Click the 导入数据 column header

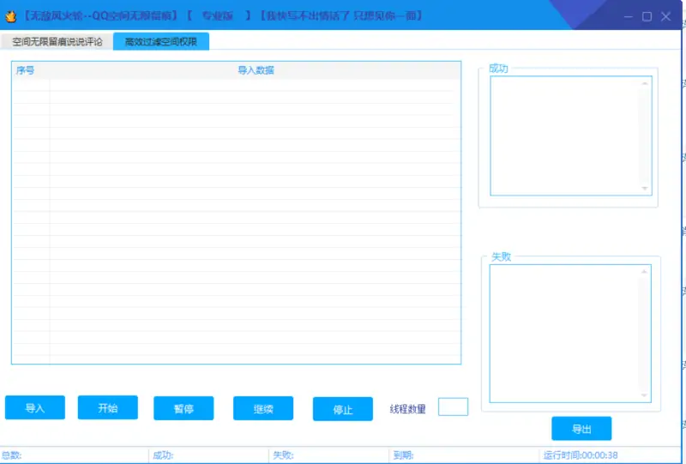click(256, 70)
